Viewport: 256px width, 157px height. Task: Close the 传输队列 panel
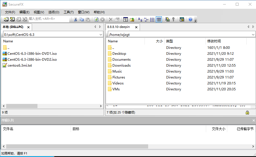253,120
